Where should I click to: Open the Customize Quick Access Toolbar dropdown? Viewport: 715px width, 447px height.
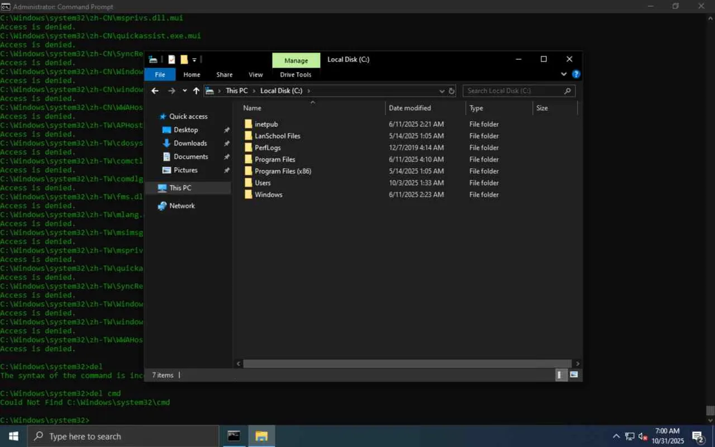(194, 60)
